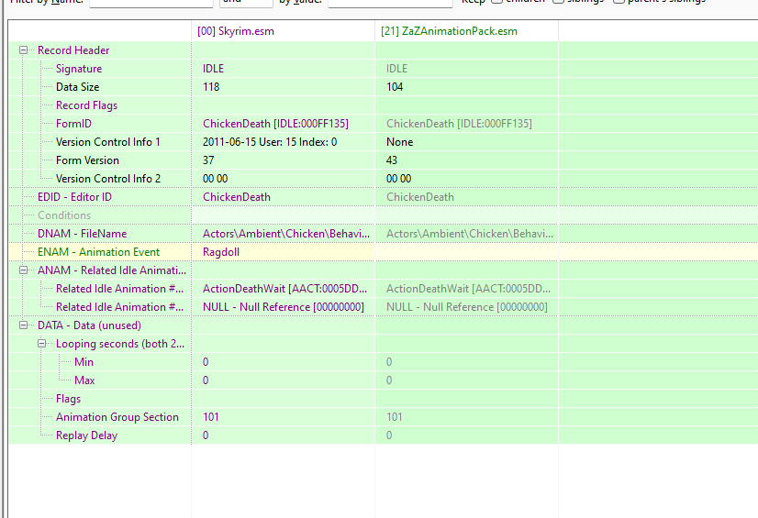Collapse the Looping seconds node
Screen dimensions: 758x518
(42, 344)
